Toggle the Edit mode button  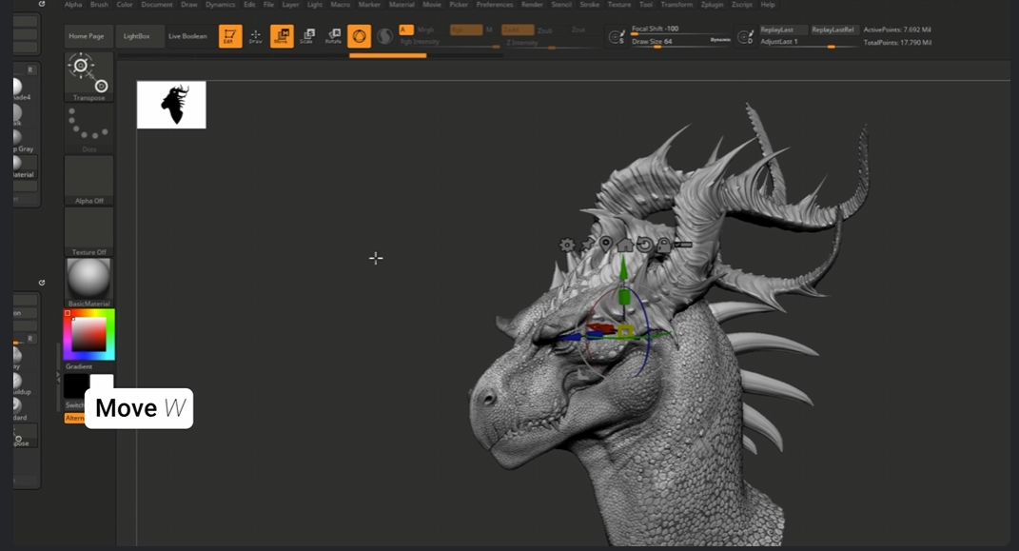pyautogui.click(x=230, y=36)
